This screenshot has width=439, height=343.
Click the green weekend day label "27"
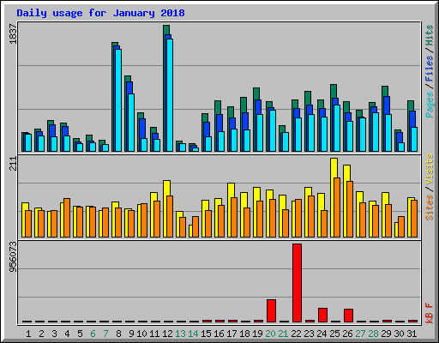click(360, 334)
